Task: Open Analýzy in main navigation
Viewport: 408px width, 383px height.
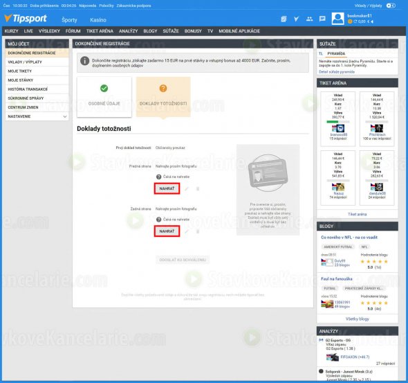Action: pyautogui.click(x=129, y=31)
